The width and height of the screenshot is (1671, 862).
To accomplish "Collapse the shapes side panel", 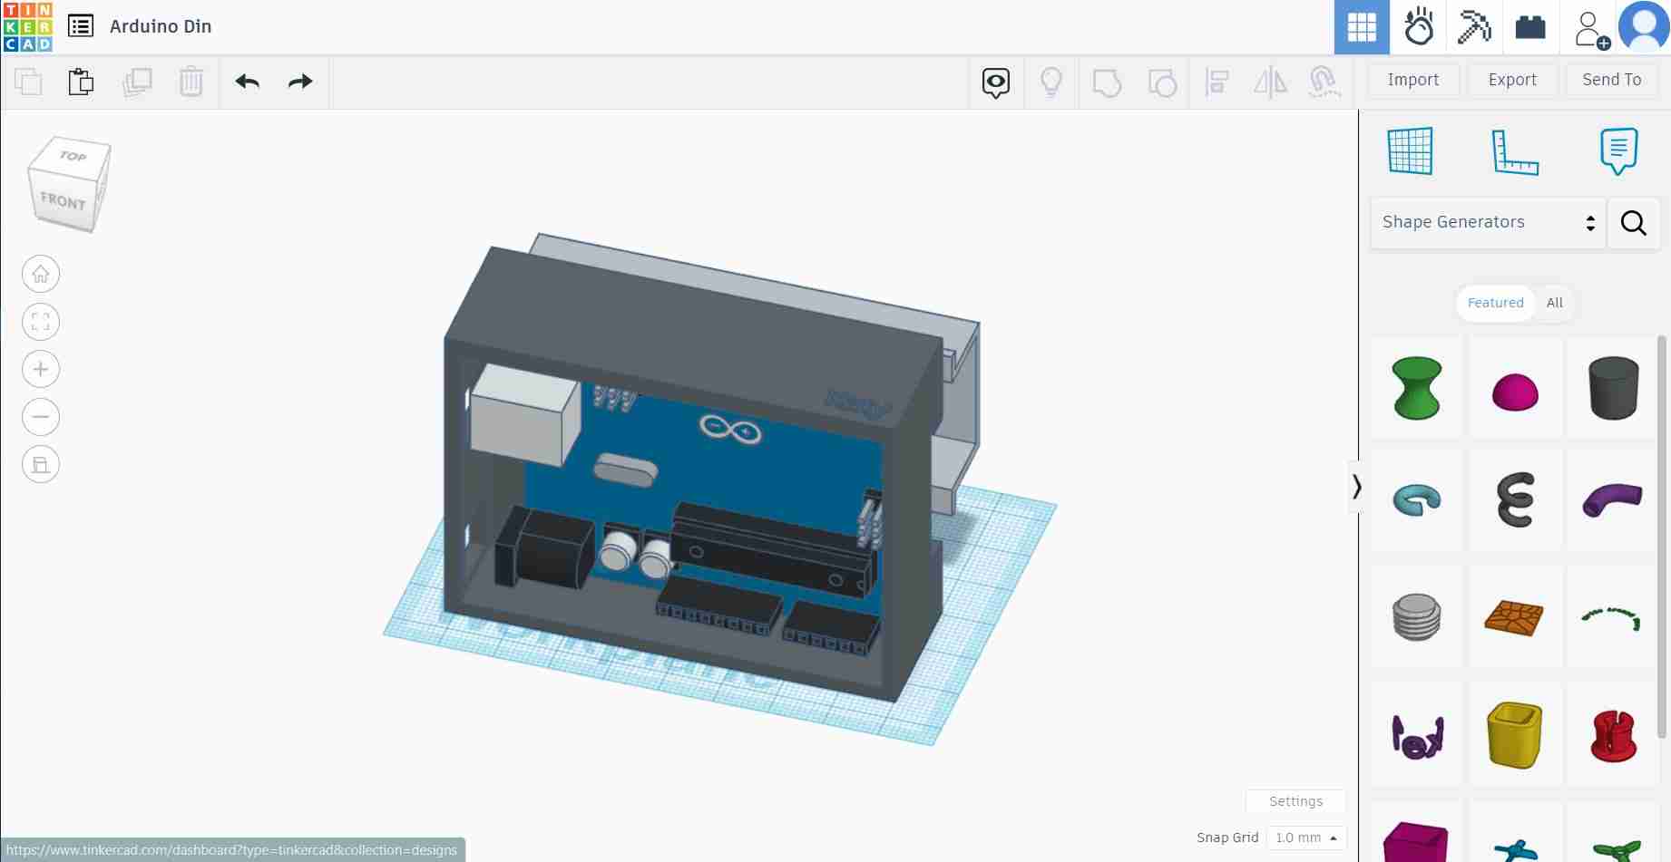I will (x=1356, y=487).
